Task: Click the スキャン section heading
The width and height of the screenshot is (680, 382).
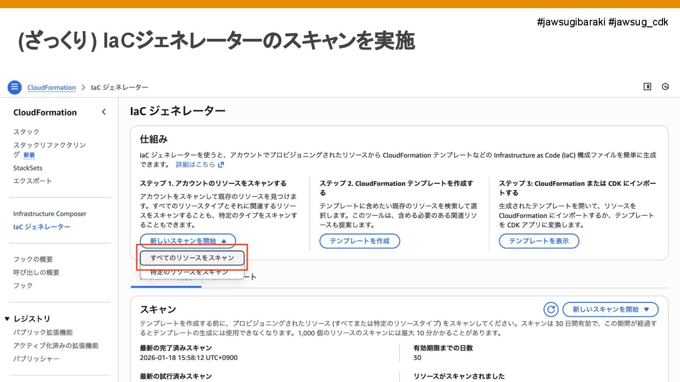Action: [x=158, y=309]
